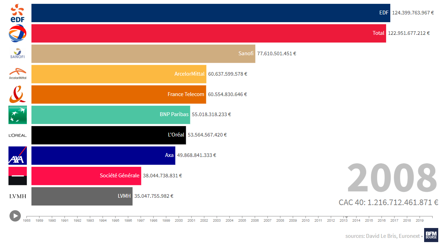Jump to 2010 on the timeline
Image resolution: width=440 pixels, height=247 pixels.
[306, 220]
